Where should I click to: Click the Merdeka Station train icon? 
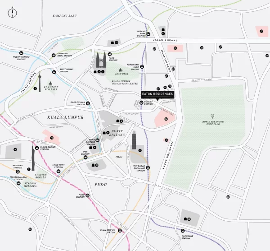pos(18,172)
